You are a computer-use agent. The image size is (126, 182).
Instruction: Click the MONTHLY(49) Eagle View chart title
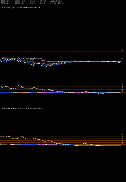coord(22,109)
